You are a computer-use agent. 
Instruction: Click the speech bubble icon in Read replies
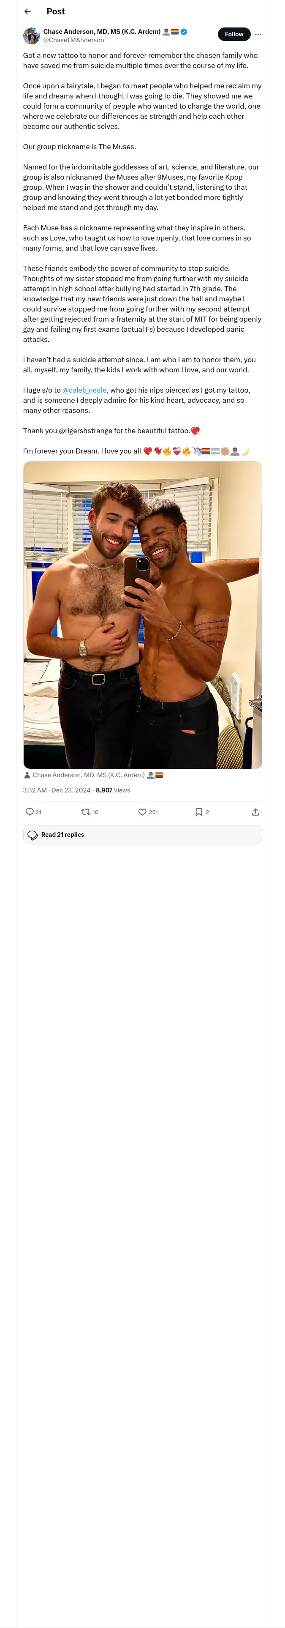coord(33,835)
